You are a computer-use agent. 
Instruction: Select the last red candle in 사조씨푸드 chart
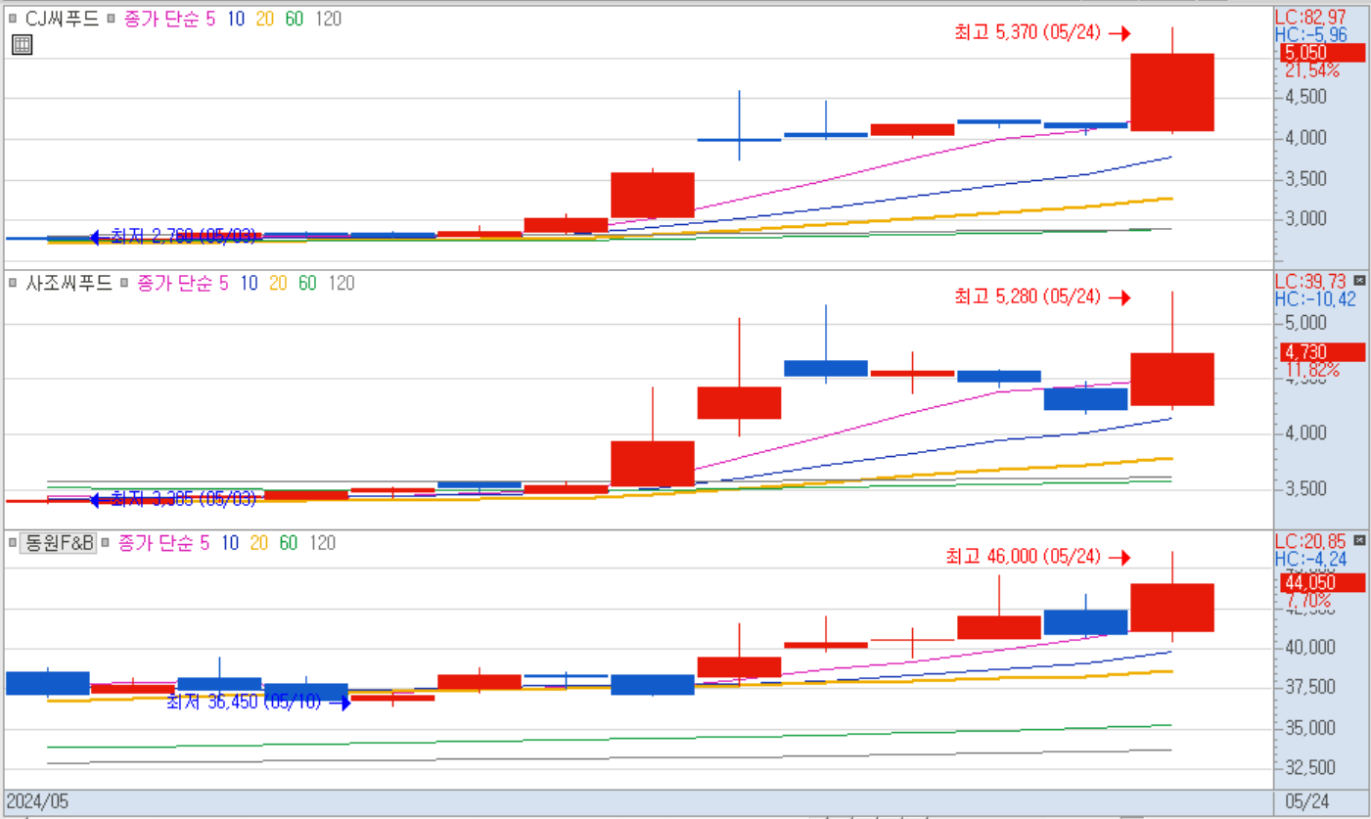1172,380
